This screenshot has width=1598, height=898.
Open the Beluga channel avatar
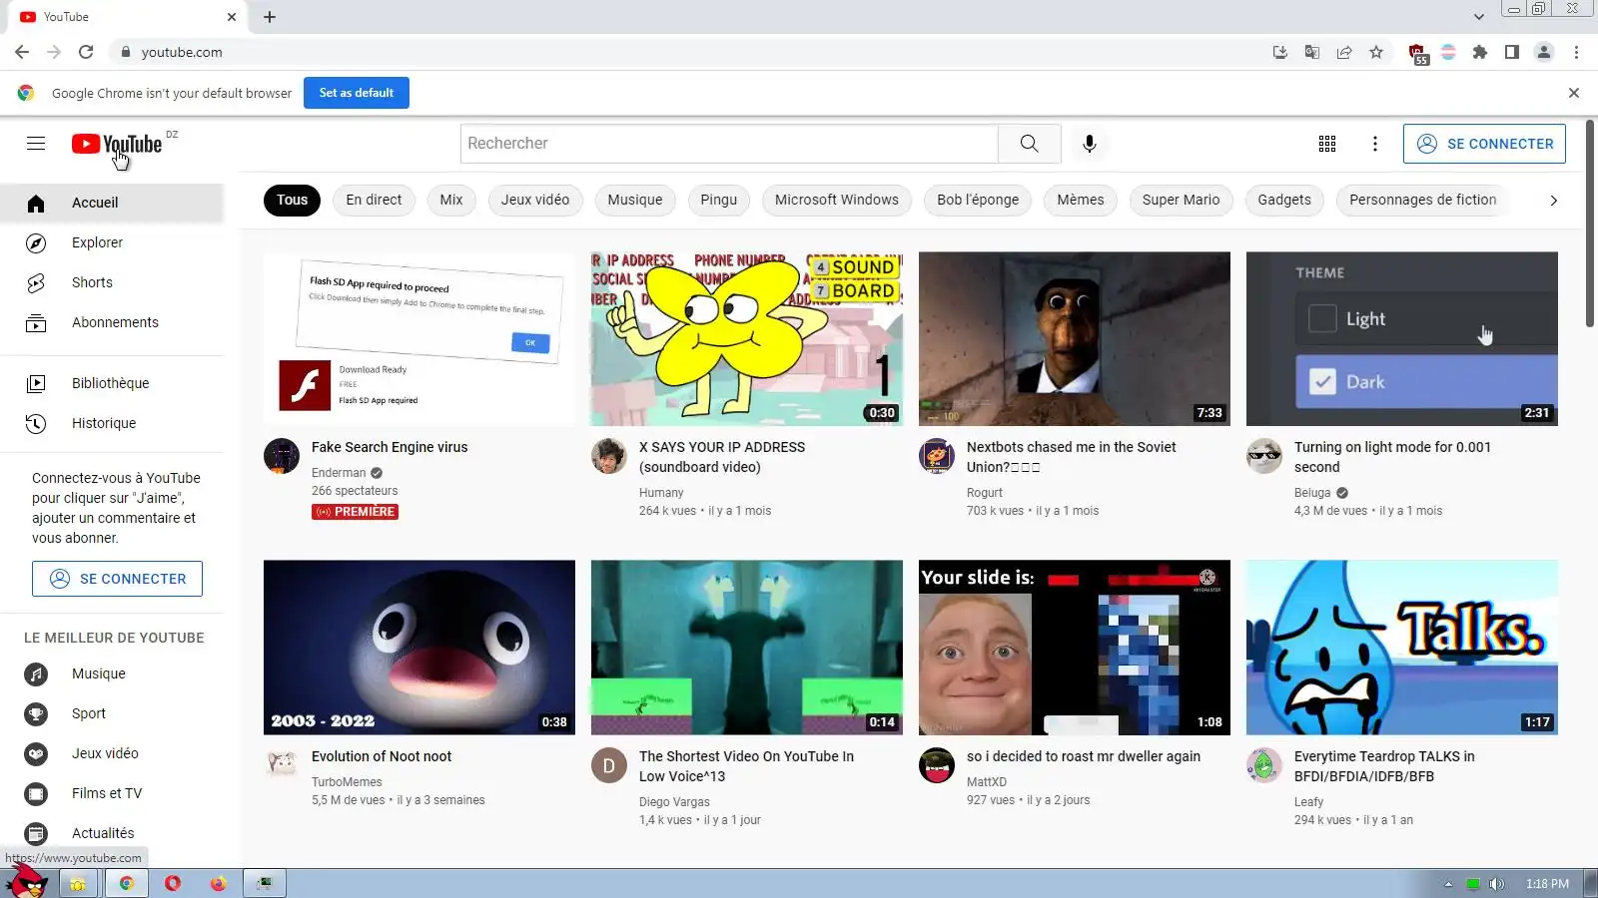(x=1264, y=456)
